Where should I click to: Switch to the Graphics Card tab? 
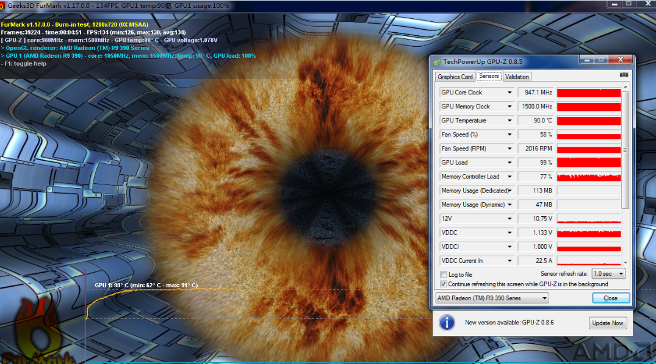pyautogui.click(x=455, y=77)
